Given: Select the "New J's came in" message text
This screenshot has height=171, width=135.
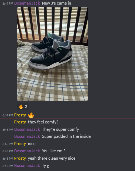Looking at the screenshot, I should (x=56, y=3).
